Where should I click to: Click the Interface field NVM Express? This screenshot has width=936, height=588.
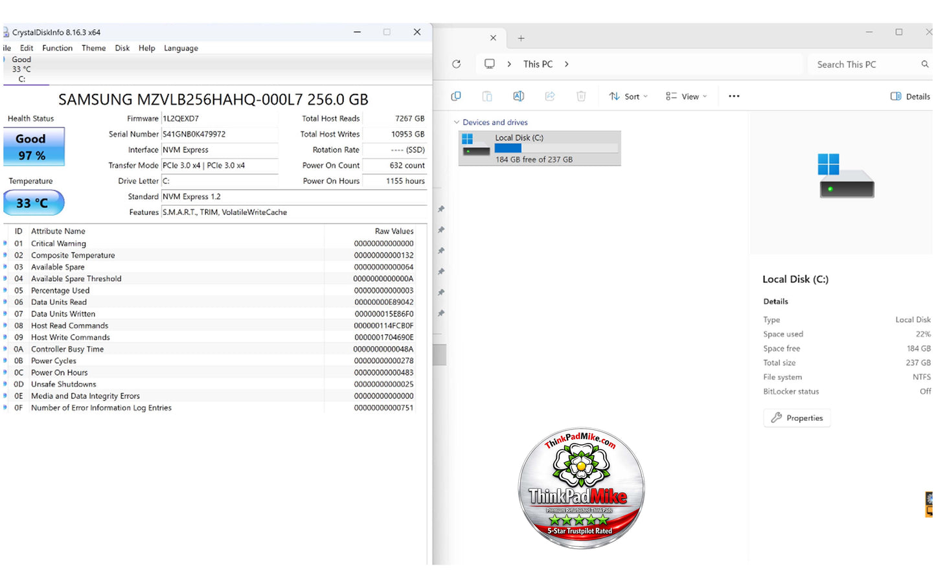coord(220,150)
